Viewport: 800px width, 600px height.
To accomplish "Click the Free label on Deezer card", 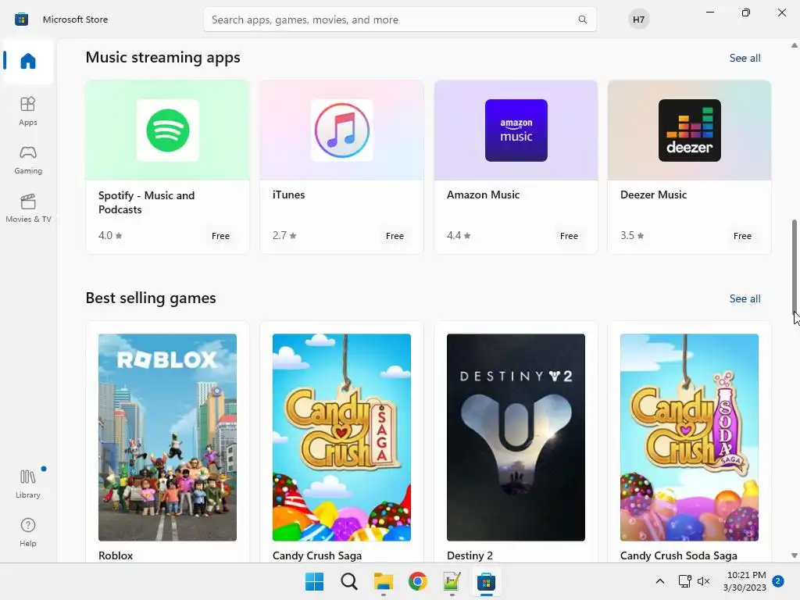I will (x=742, y=236).
